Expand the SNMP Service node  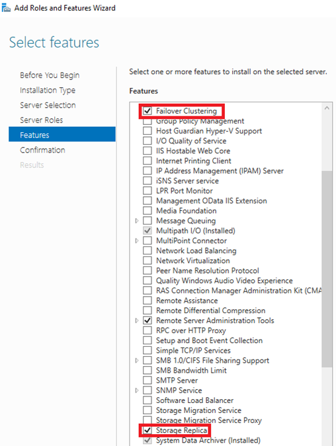pyautogui.click(x=137, y=390)
